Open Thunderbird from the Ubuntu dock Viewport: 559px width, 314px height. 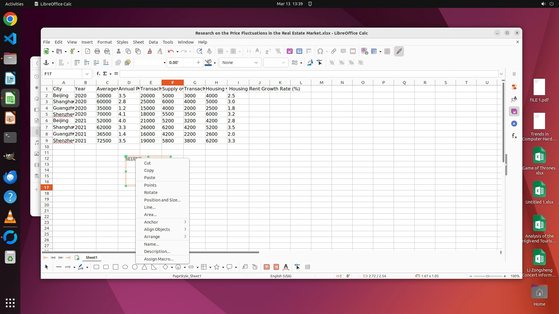(10, 177)
